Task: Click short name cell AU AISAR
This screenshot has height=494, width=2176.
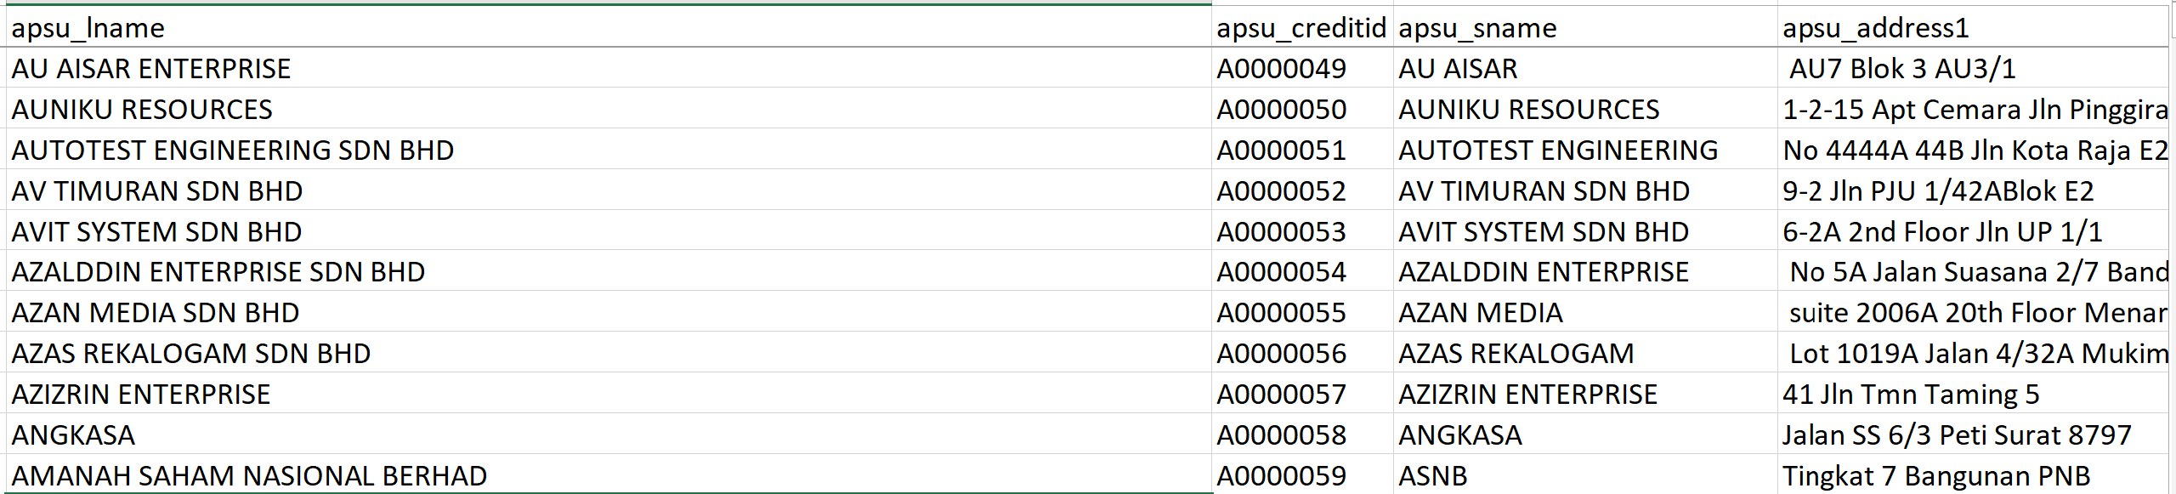Action: (x=1585, y=68)
